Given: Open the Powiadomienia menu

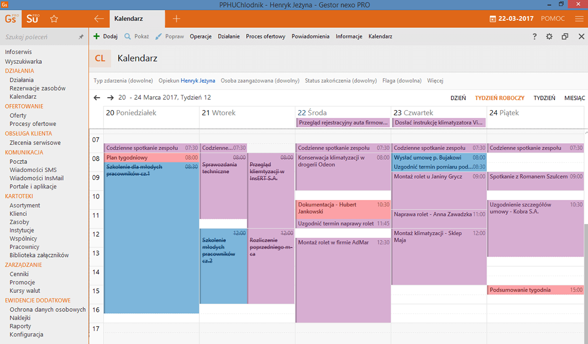Looking at the screenshot, I should [x=310, y=36].
